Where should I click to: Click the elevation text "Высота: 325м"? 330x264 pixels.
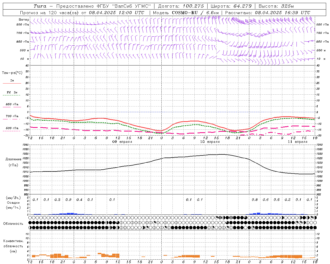click(276, 6)
